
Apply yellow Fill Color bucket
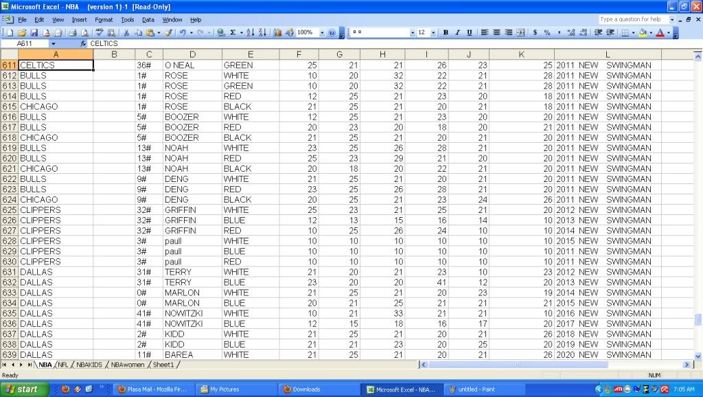click(x=643, y=33)
